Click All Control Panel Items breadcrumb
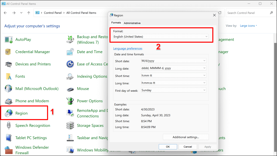This screenshot has height=156, width=277. coord(81,13)
